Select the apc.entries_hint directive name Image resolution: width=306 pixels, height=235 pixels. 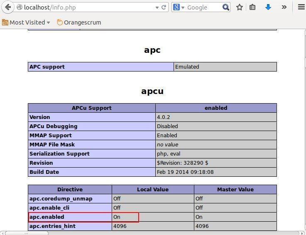(70, 226)
